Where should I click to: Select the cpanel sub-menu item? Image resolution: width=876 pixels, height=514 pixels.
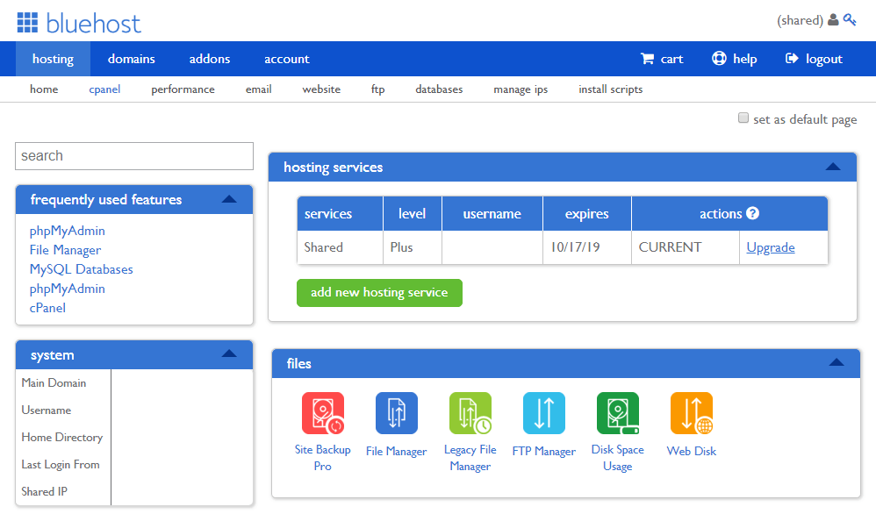(x=104, y=89)
